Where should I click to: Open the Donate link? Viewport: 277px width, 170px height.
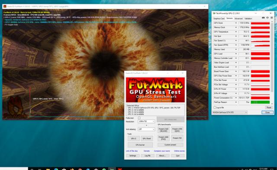tap(146, 151)
